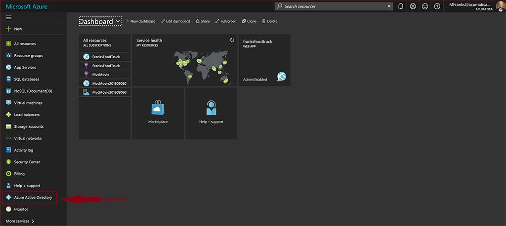506x226 pixels.
Task: Click the SQL databases icon
Action: 9,79
